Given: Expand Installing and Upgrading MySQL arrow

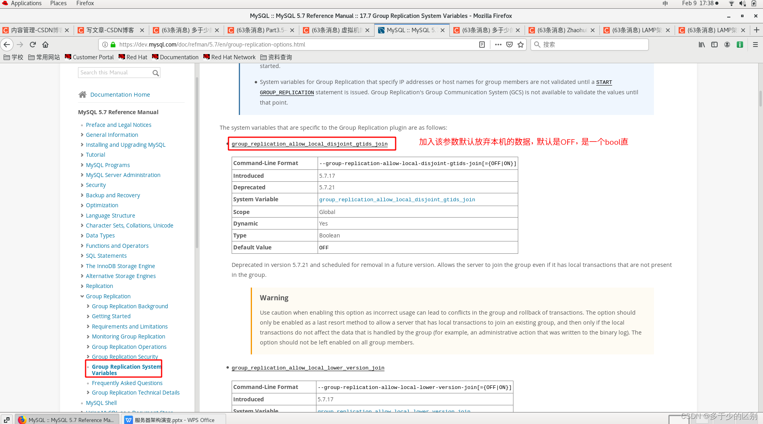Looking at the screenshot, I should 82,145.
